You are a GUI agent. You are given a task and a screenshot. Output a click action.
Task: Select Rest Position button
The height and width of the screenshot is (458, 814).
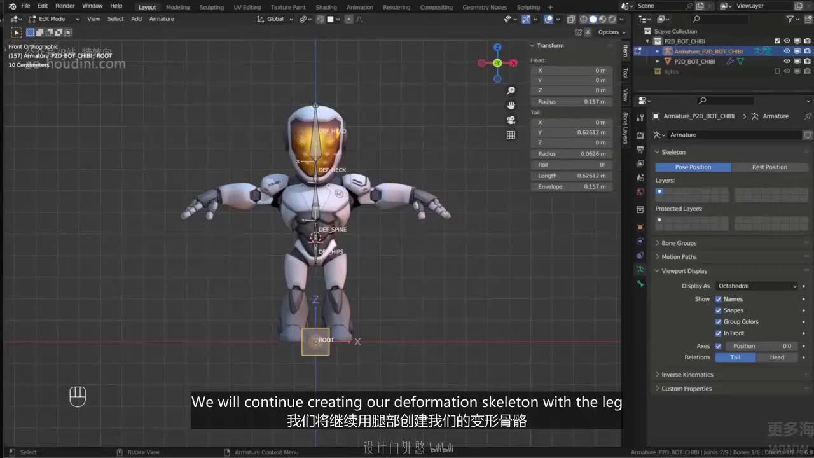click(769, 167)
